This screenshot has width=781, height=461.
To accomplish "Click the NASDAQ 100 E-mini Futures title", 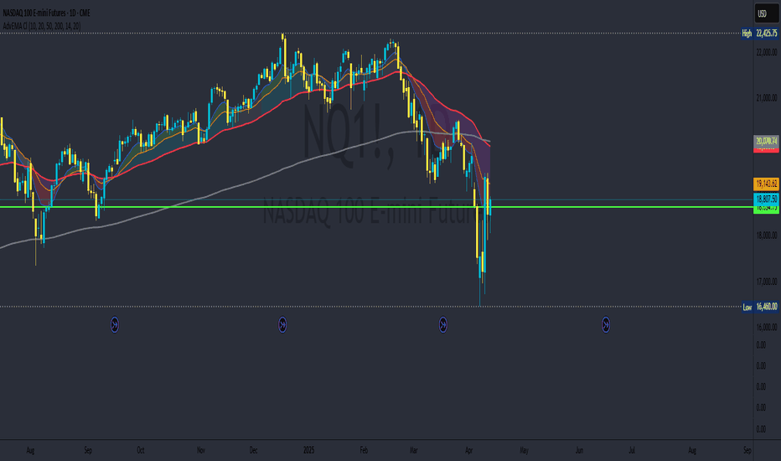I will 46,13.
